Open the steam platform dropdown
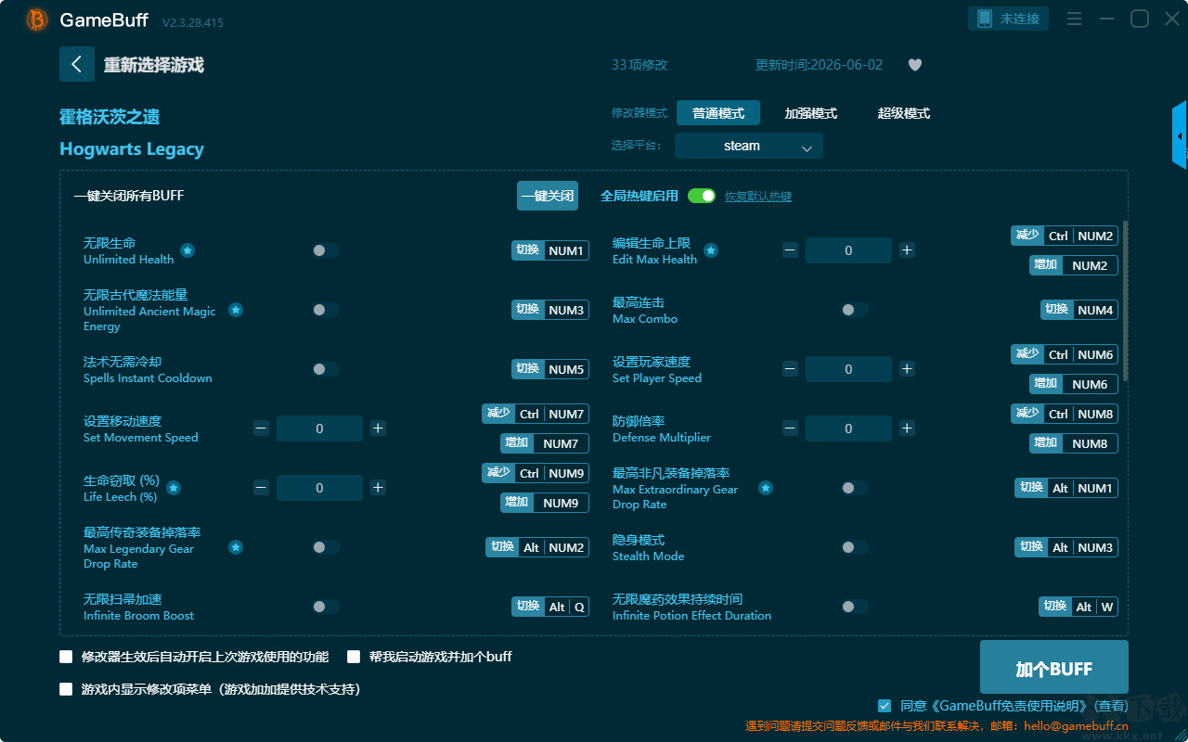 tap(749, 146)
